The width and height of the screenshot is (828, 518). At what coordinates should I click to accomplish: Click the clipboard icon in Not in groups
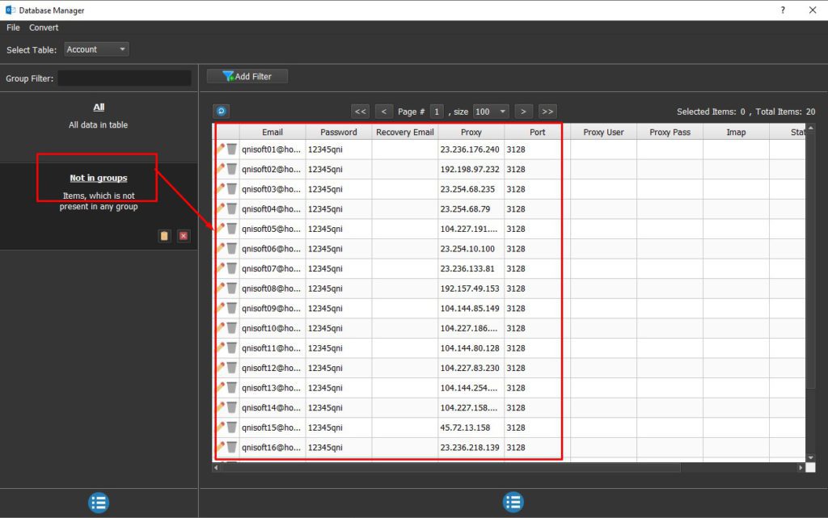click(164, 236)
